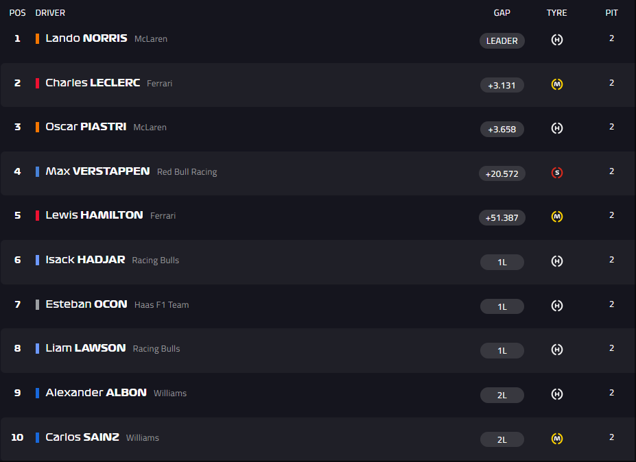Click Hadjar's hard tyre icon
The height and width of the screenshot is (462, 636).
557,261
